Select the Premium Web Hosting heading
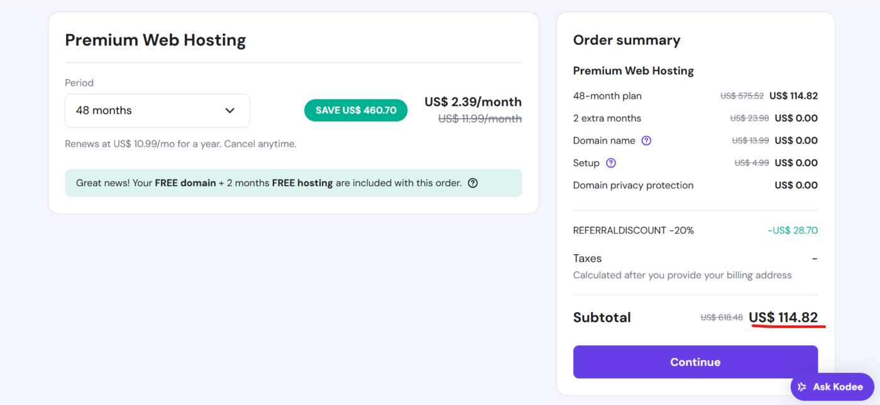 pyautogui.click(x=155, y=40)
